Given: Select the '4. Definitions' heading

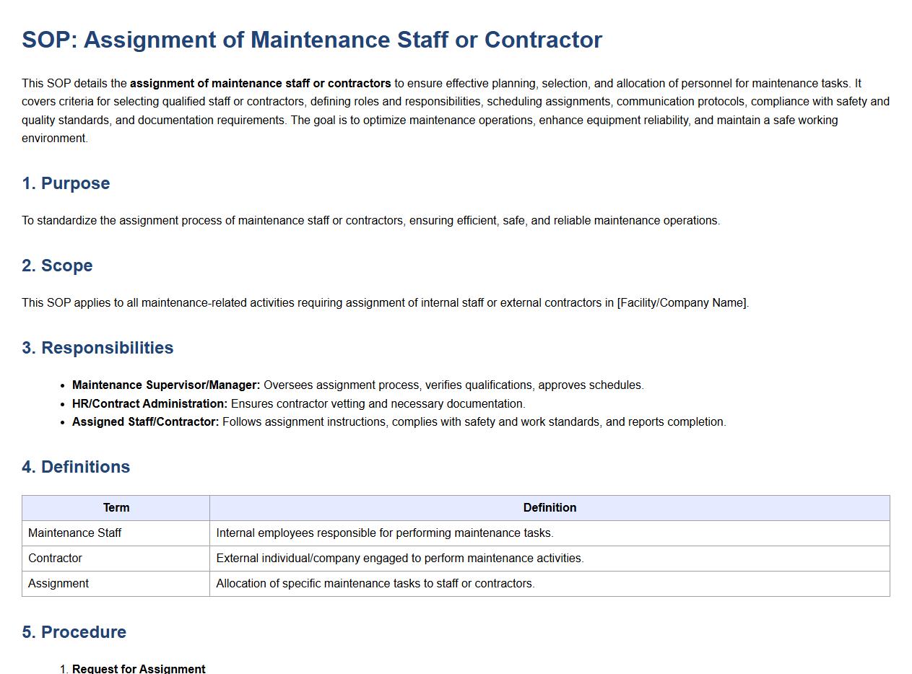Looking at the screenshot, I should pos(76,467).
